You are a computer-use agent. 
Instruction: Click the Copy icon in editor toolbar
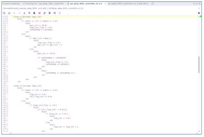[x=29, y=13]
